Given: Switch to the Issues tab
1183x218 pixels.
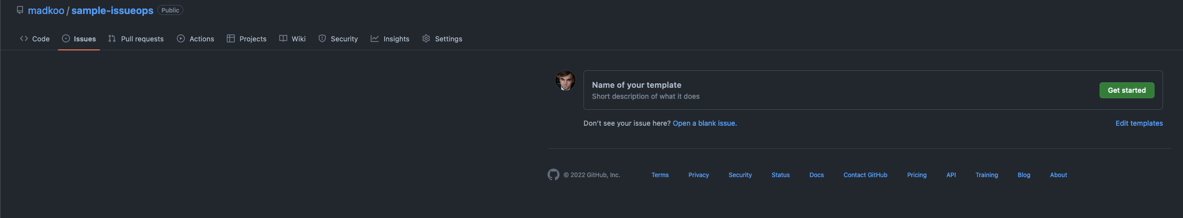Looking at the screenshot, I should [x=79, y=39].
